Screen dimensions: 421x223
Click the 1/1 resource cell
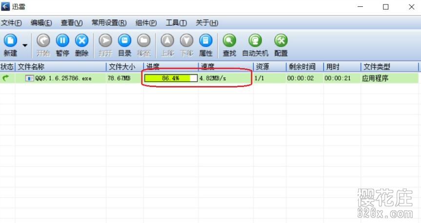click(259, 78)
